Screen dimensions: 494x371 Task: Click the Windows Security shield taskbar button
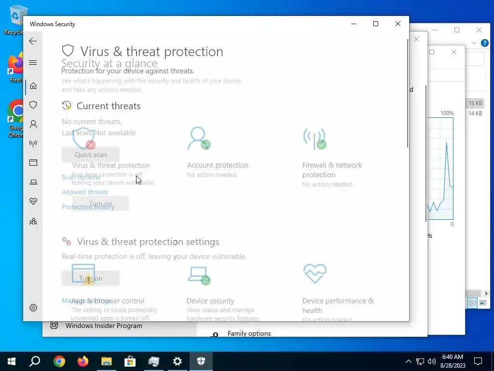[201, 361]
